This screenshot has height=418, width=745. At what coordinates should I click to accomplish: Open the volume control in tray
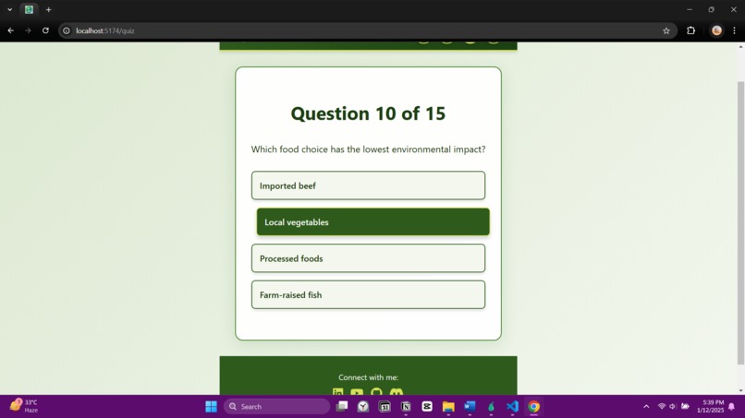pyautogui.click(x=673, y=407)
